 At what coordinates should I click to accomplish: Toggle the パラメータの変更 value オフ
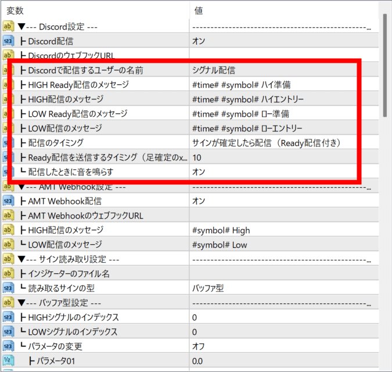pyautogui.click(x=198, y=346)
